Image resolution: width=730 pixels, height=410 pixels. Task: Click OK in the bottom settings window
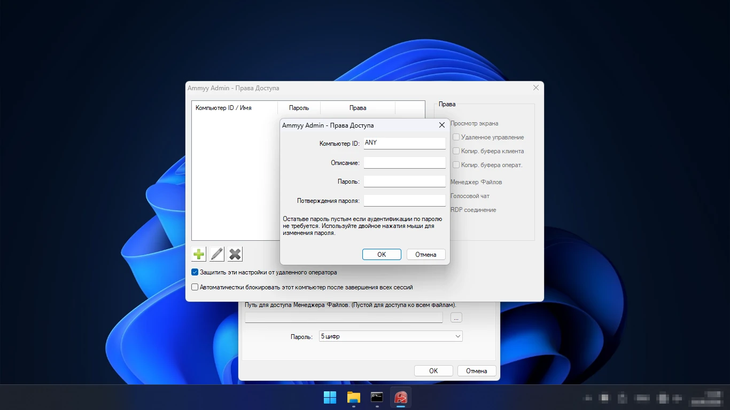[x=433, y=371]
